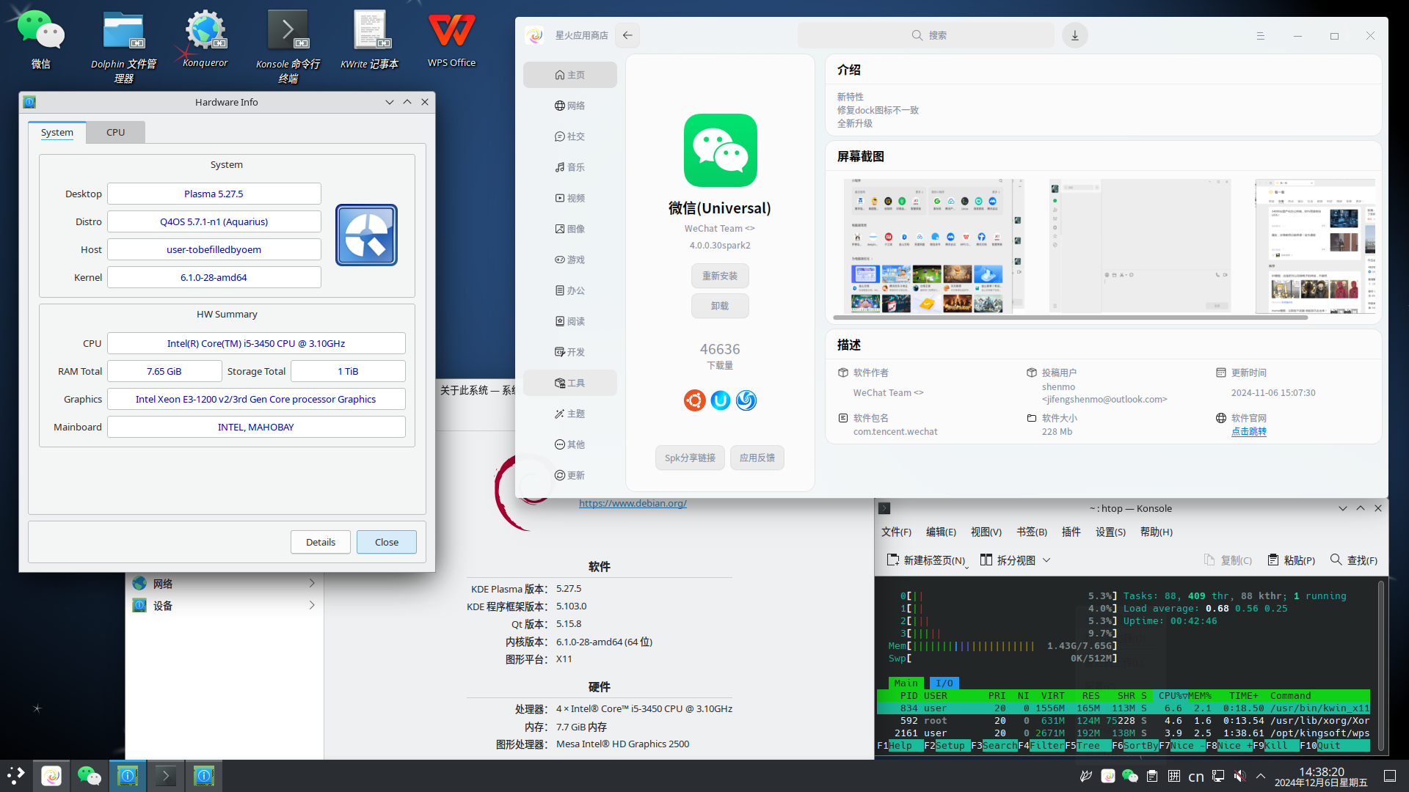
Task: Click Details button in Hardware Info
Action: coord(321,542)
